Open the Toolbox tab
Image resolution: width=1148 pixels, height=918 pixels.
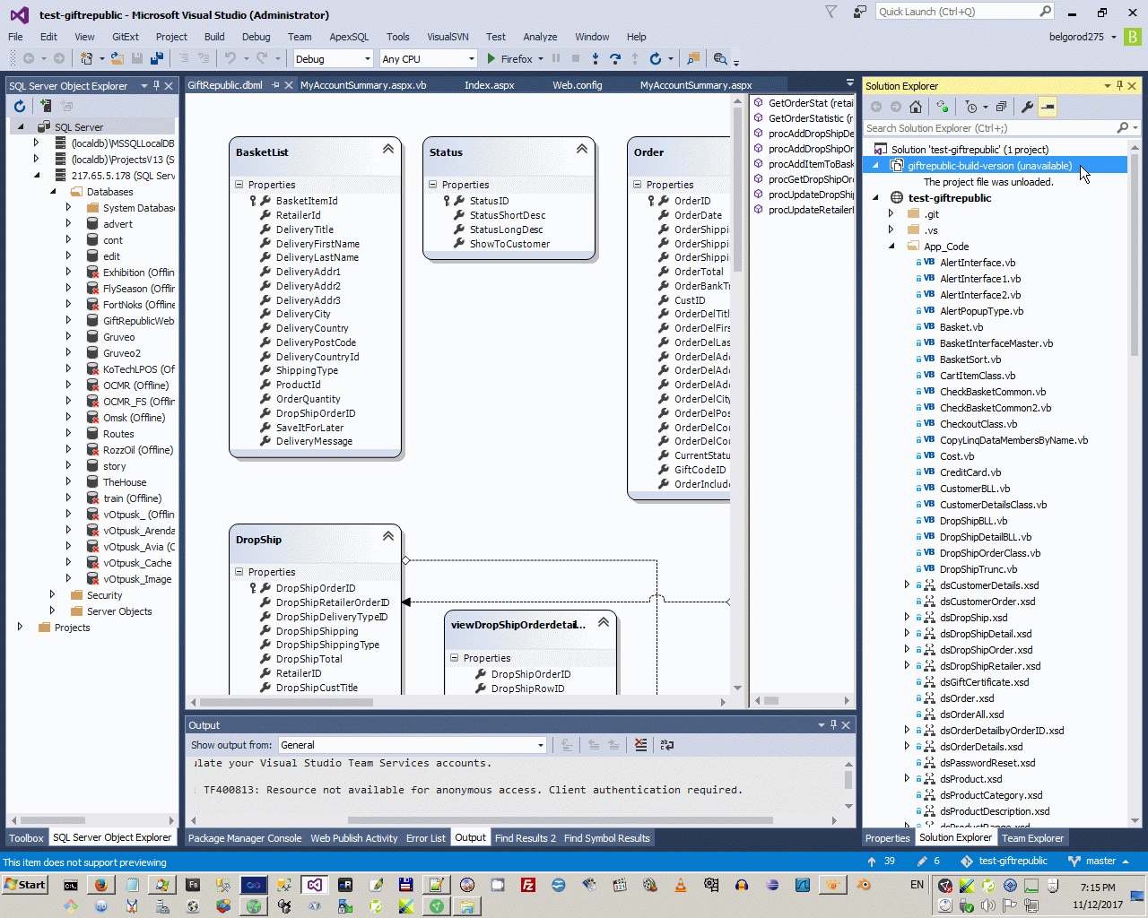26,838
